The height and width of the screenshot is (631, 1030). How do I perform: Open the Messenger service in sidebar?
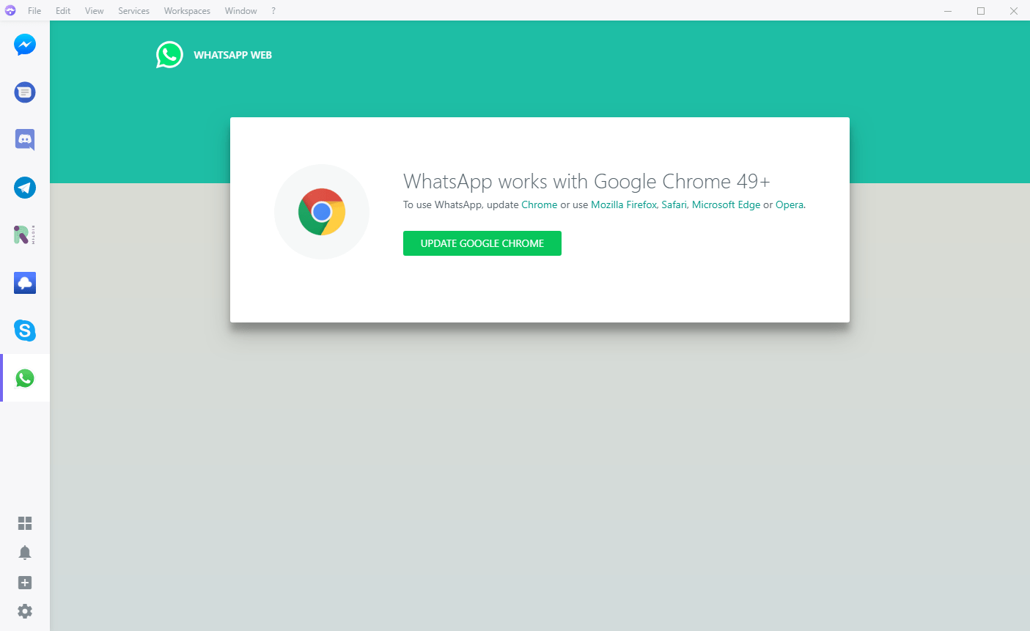pyautogui.click(x=25, y=45)
